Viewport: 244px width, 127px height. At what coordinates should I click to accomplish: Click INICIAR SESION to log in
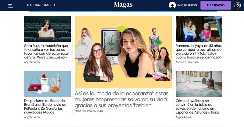point(187,5)
